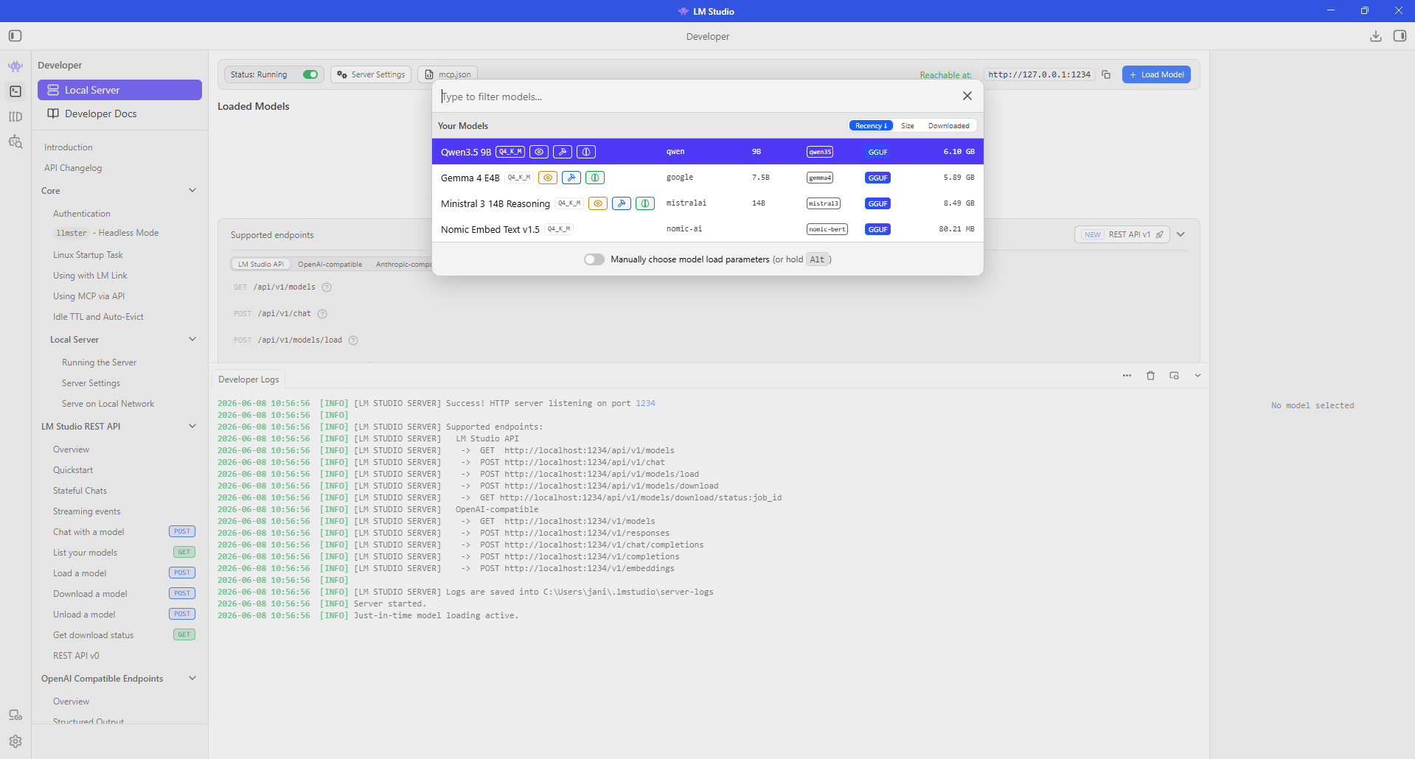This screenshot has width=1415, height=759.
Task: Toggle the server Status: Running switch
Action: 310,74
